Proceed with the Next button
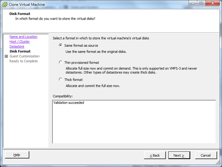The image size is (222, 167). point(179,155)
